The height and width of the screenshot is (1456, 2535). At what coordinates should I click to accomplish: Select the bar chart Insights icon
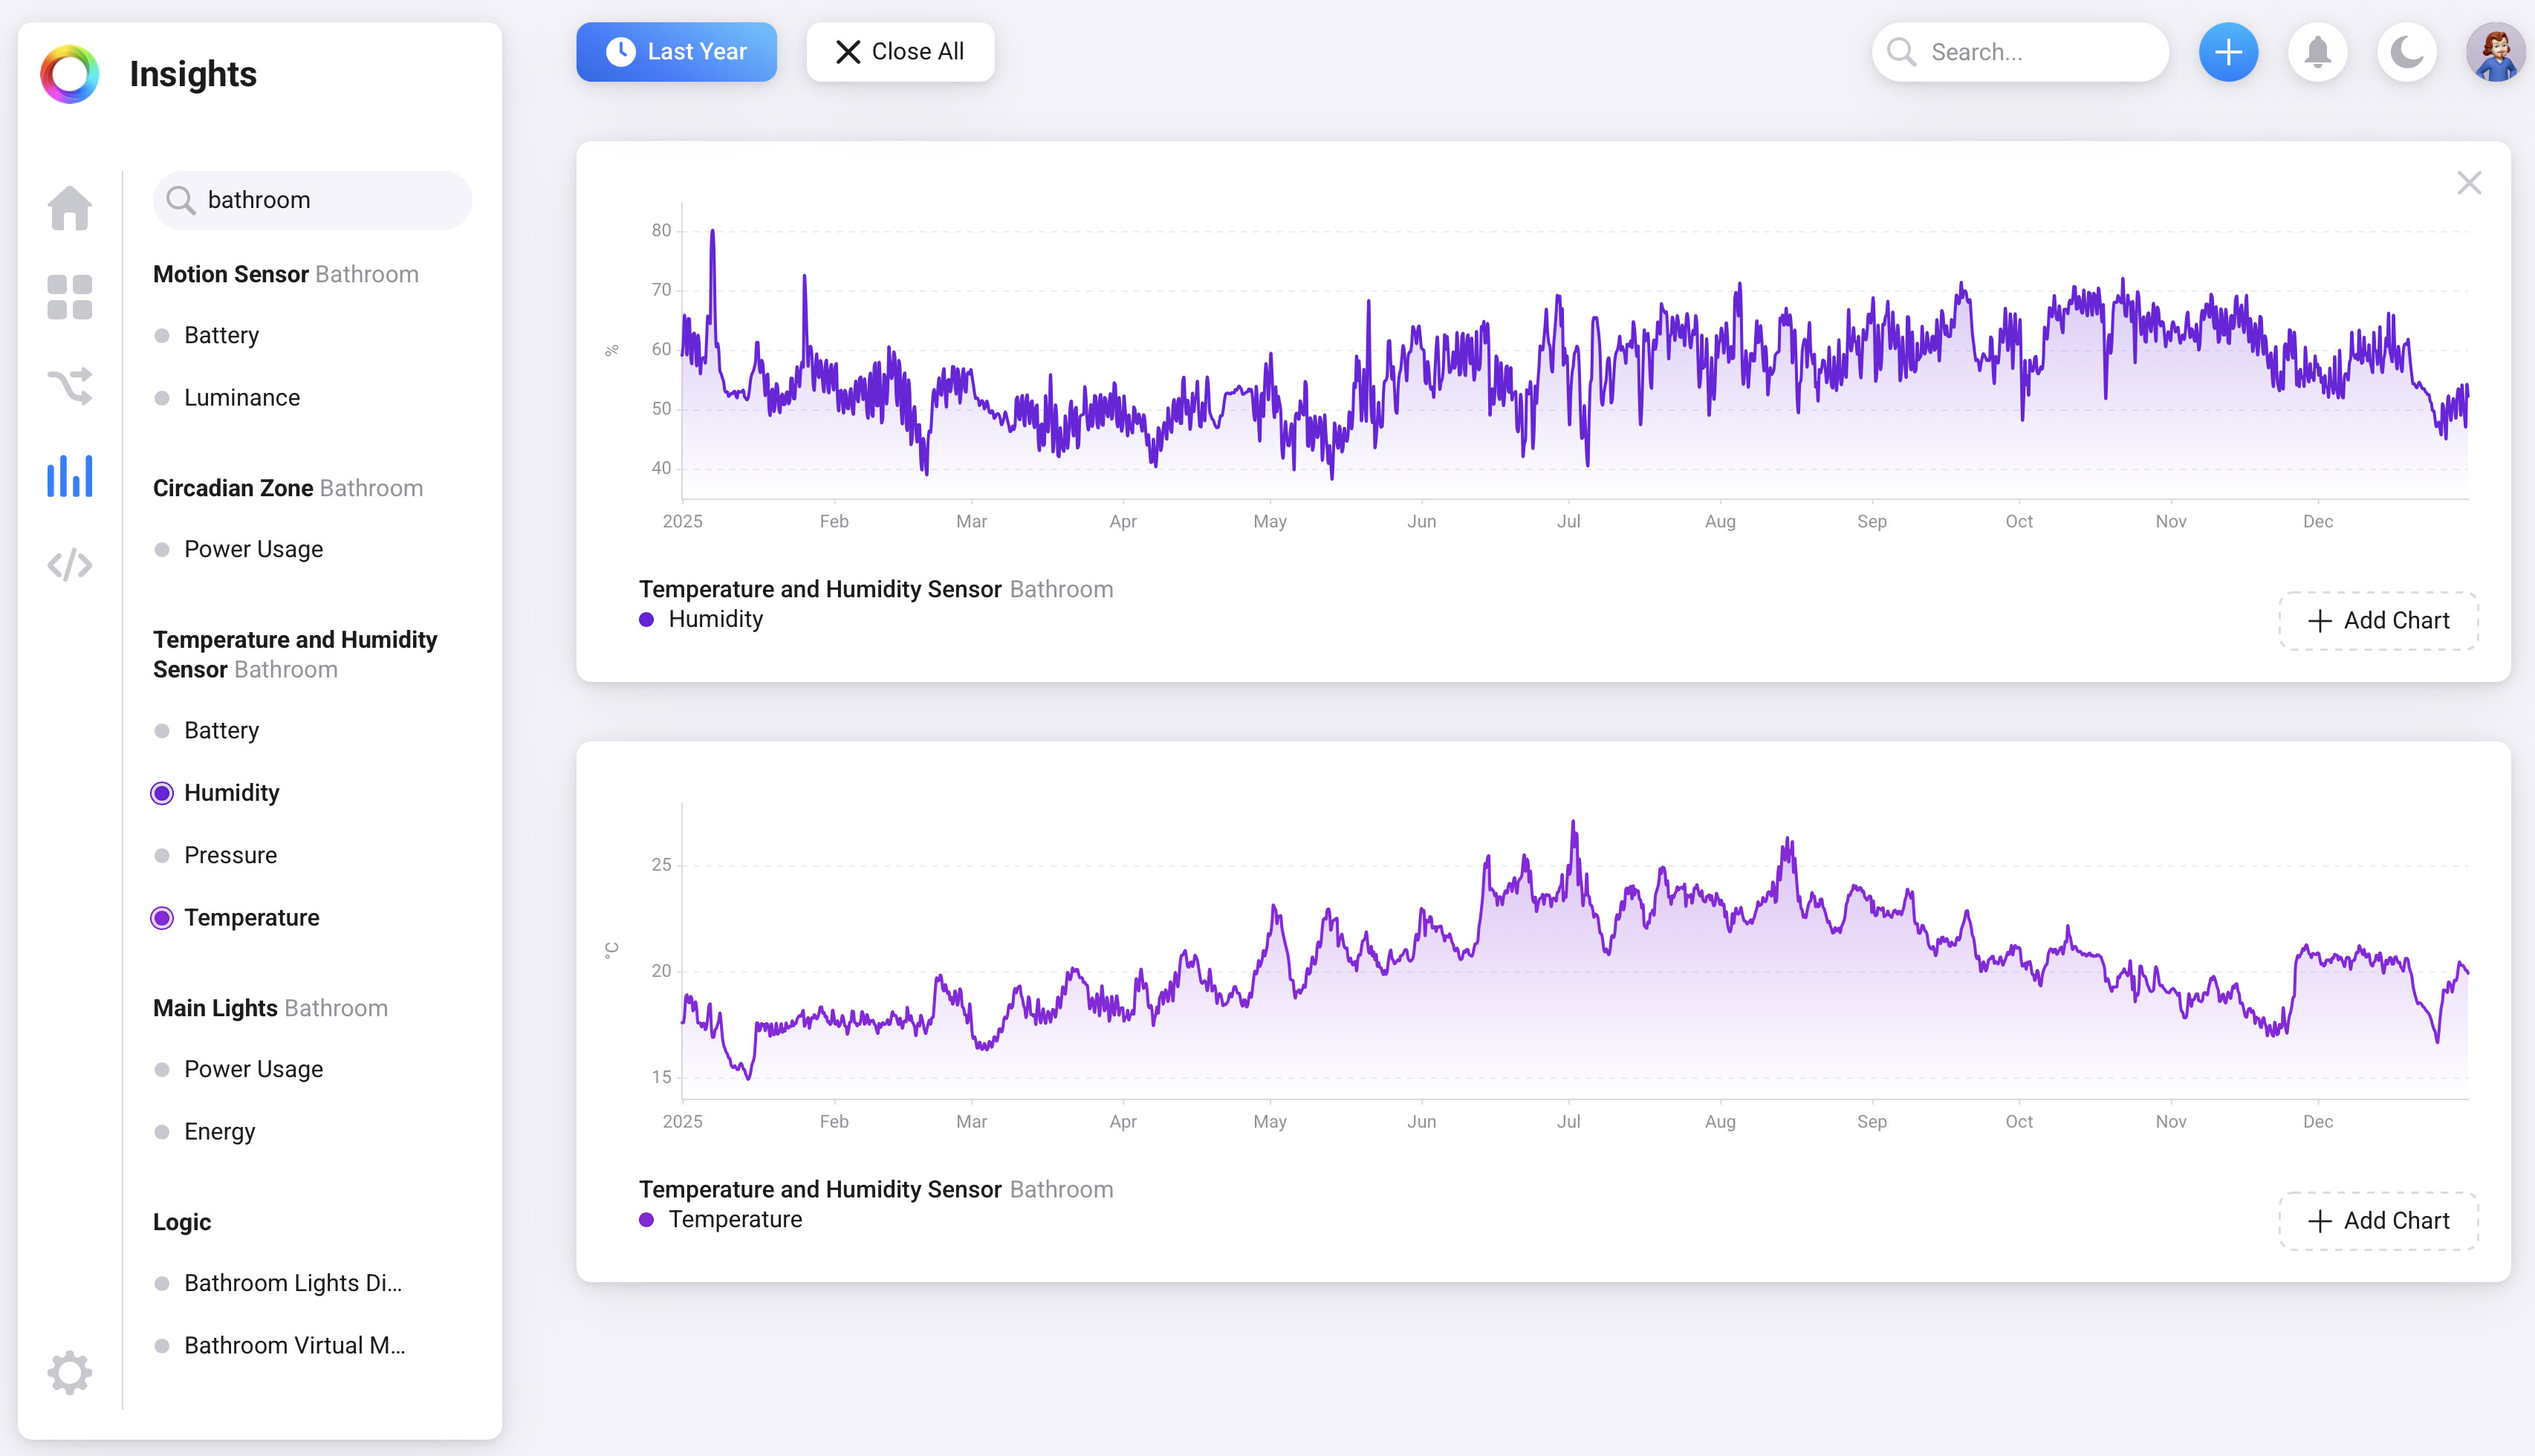click(69, 476)
